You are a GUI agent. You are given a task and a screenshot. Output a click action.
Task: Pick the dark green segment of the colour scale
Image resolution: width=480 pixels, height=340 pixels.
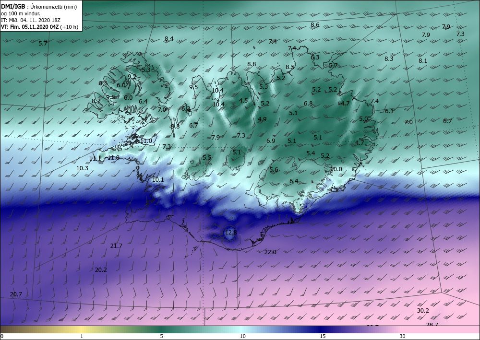point(162,330)
